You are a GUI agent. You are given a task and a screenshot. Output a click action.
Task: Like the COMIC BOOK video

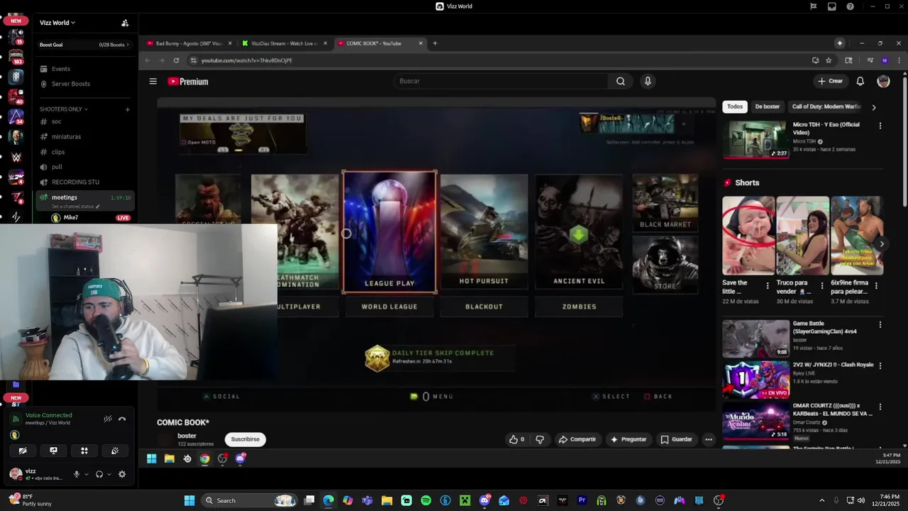[516, 439]
